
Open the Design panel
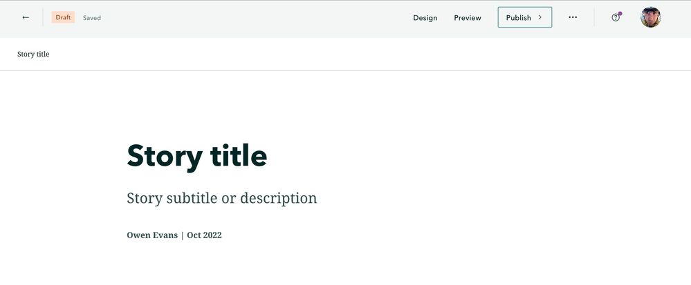[425, 18]
